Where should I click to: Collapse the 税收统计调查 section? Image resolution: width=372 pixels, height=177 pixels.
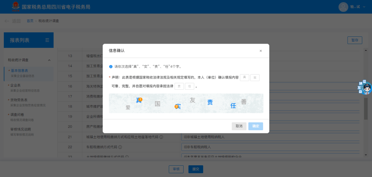point(49,60)
